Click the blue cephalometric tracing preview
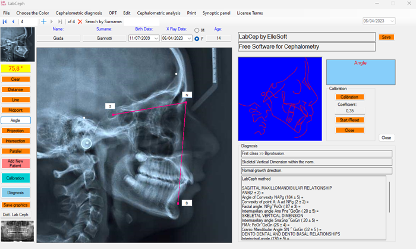Viewport: 416px width, 249px height. [x=280, y=99]
